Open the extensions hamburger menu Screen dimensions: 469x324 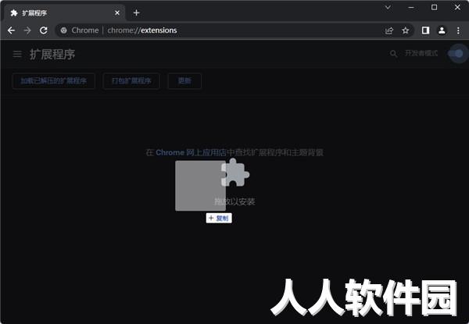17,54
